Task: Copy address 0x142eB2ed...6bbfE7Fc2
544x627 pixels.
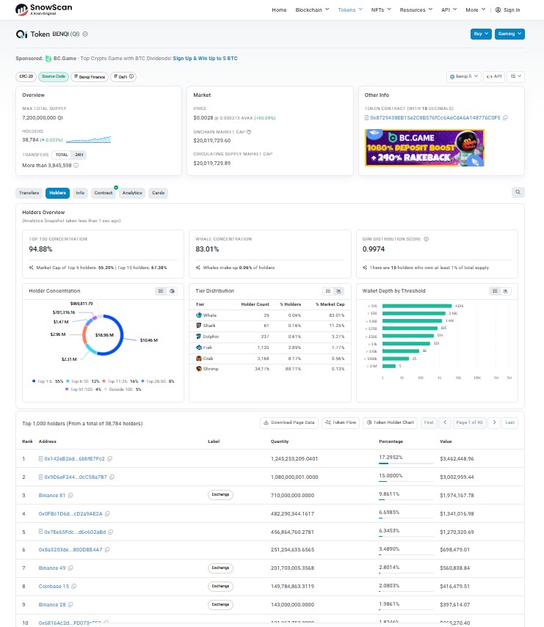Action: pyautogui.click(x=109, y=458)
